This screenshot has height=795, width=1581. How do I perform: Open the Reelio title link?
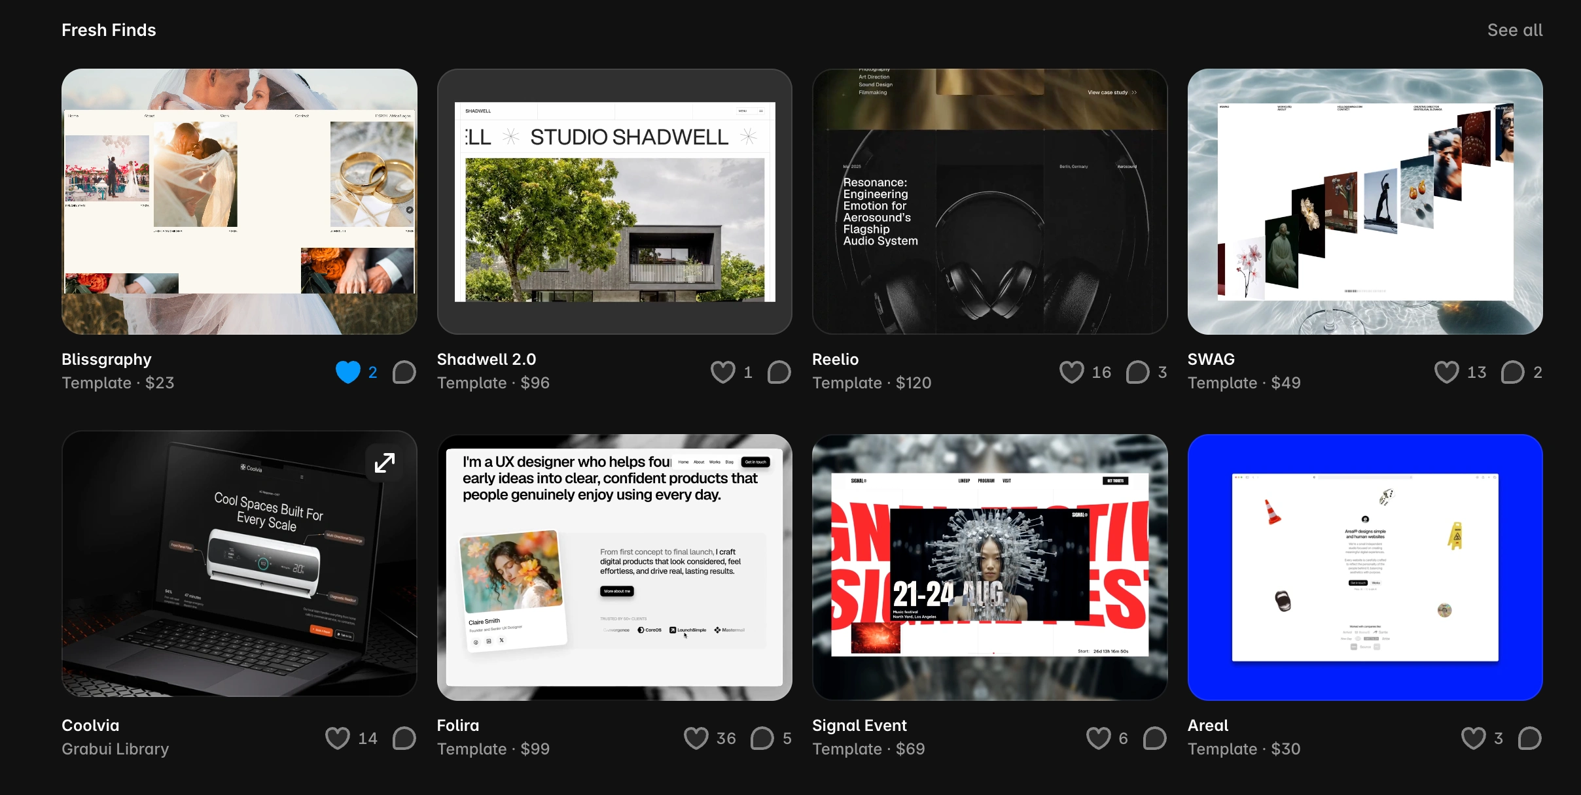(x=835, y=360)
